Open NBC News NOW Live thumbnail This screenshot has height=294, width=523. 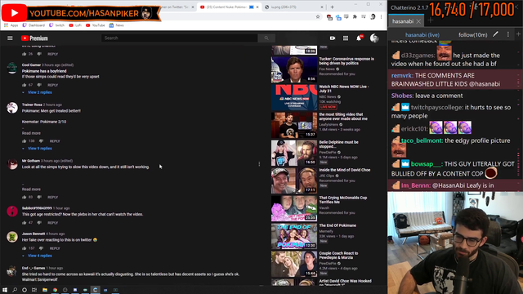[x=294, y=97]
